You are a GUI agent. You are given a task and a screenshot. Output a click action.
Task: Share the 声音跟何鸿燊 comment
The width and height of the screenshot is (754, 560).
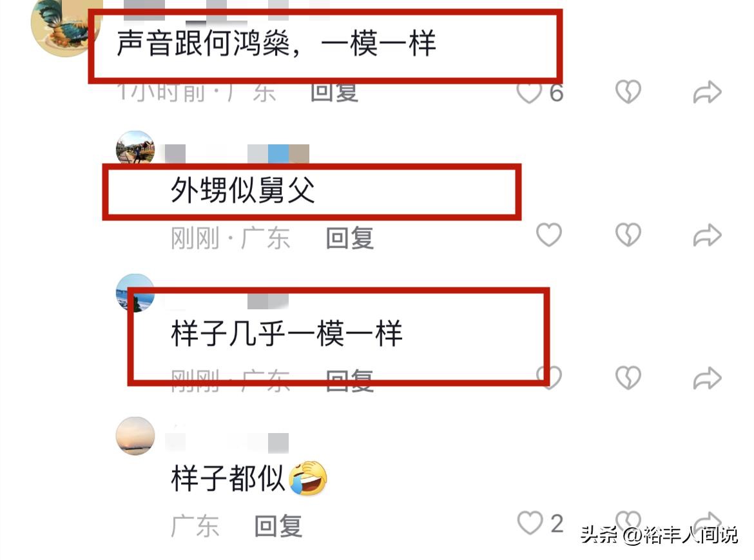click(x=707, y=92)
